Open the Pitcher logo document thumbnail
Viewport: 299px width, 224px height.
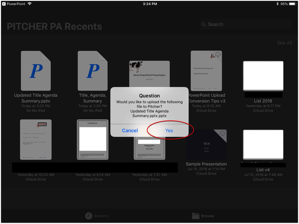[x=36, y=139]
